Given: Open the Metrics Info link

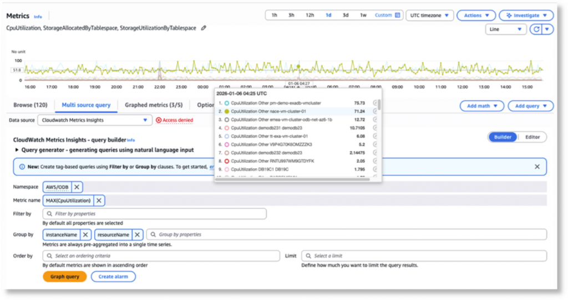Looking at the screenshot, I should tap(38, 17).
